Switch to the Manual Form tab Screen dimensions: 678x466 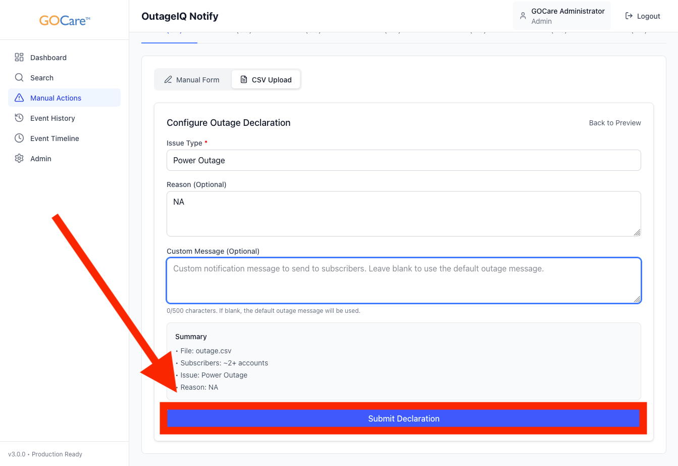point(192,80)
